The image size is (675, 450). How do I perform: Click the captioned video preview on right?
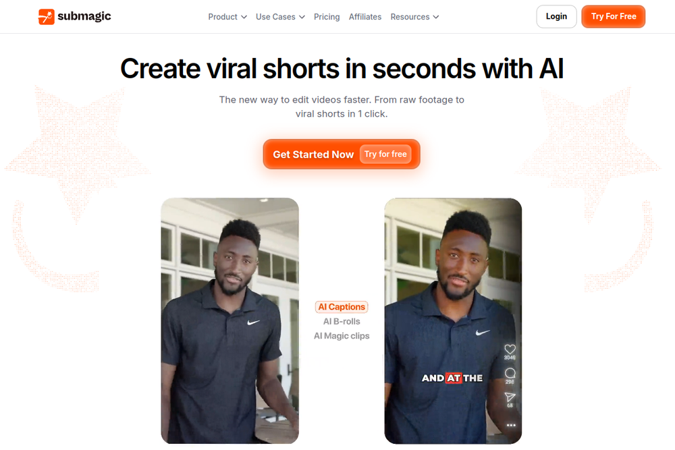pos(453,321)
